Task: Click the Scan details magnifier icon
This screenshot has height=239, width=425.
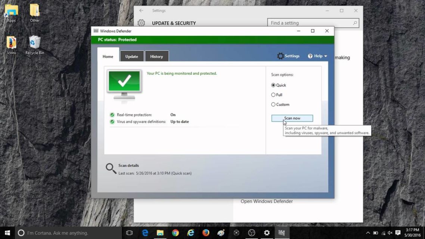Action: point(111,168)
